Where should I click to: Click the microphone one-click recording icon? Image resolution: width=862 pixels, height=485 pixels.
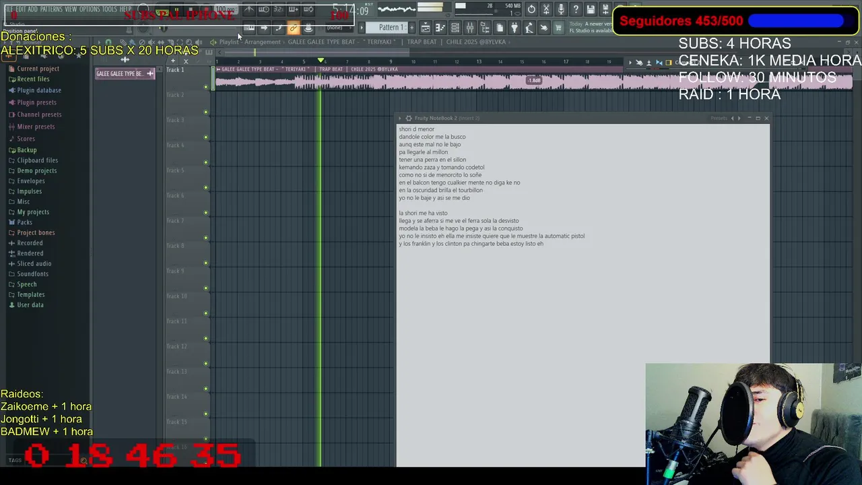click(561, 9)
